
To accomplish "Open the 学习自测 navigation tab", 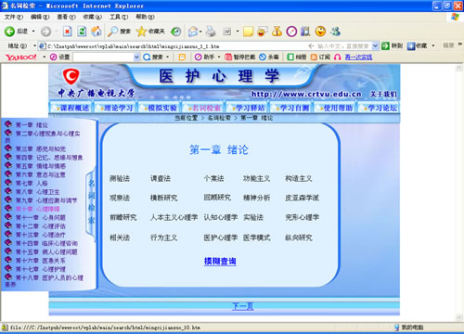I will 292,108.
